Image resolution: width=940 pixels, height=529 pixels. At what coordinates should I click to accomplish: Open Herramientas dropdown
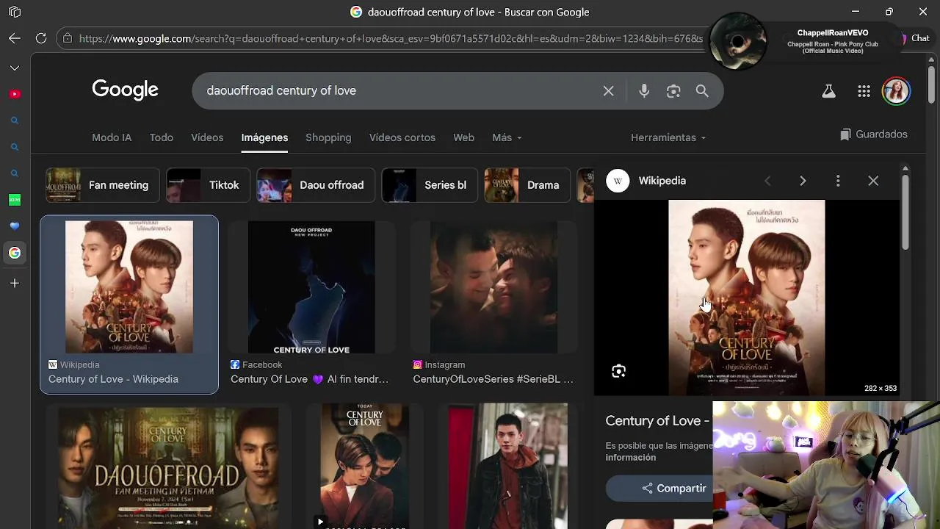click(x=668, y=137)
